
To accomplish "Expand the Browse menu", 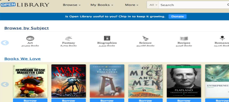I will click(71, 5).
